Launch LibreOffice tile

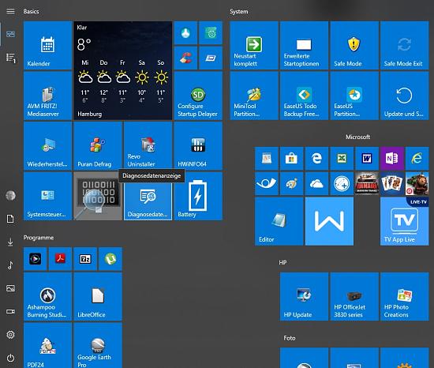98,297
